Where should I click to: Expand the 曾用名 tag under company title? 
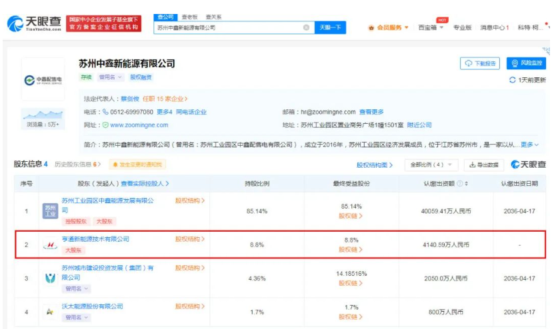111,77
